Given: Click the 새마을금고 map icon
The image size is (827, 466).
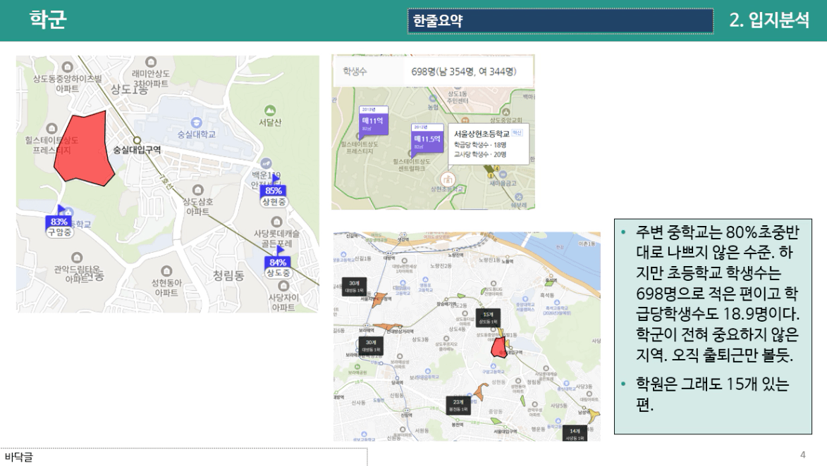Looking at the screenshot, I should tap(503, 175).
